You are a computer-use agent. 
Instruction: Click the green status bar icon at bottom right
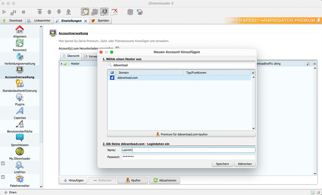pos(313,192)
